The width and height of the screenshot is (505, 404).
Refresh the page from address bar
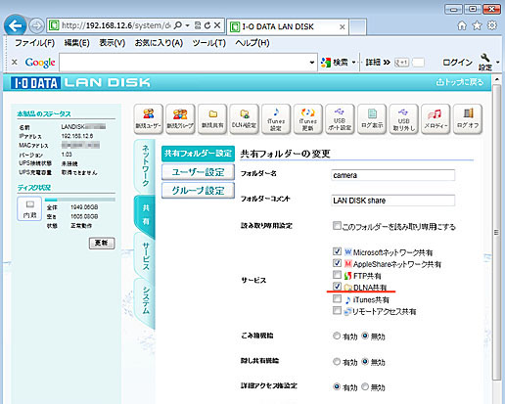[207, 25]
